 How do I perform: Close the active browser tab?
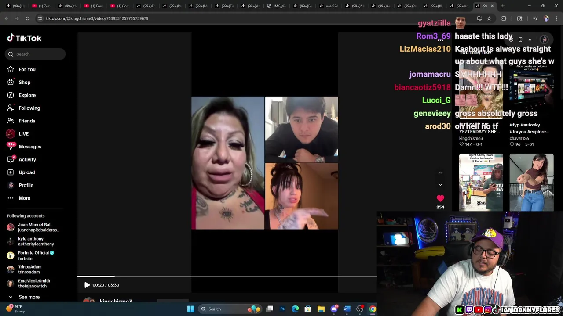[492, 6]
